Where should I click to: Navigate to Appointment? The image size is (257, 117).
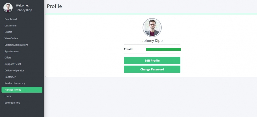[x=12, y=51]
